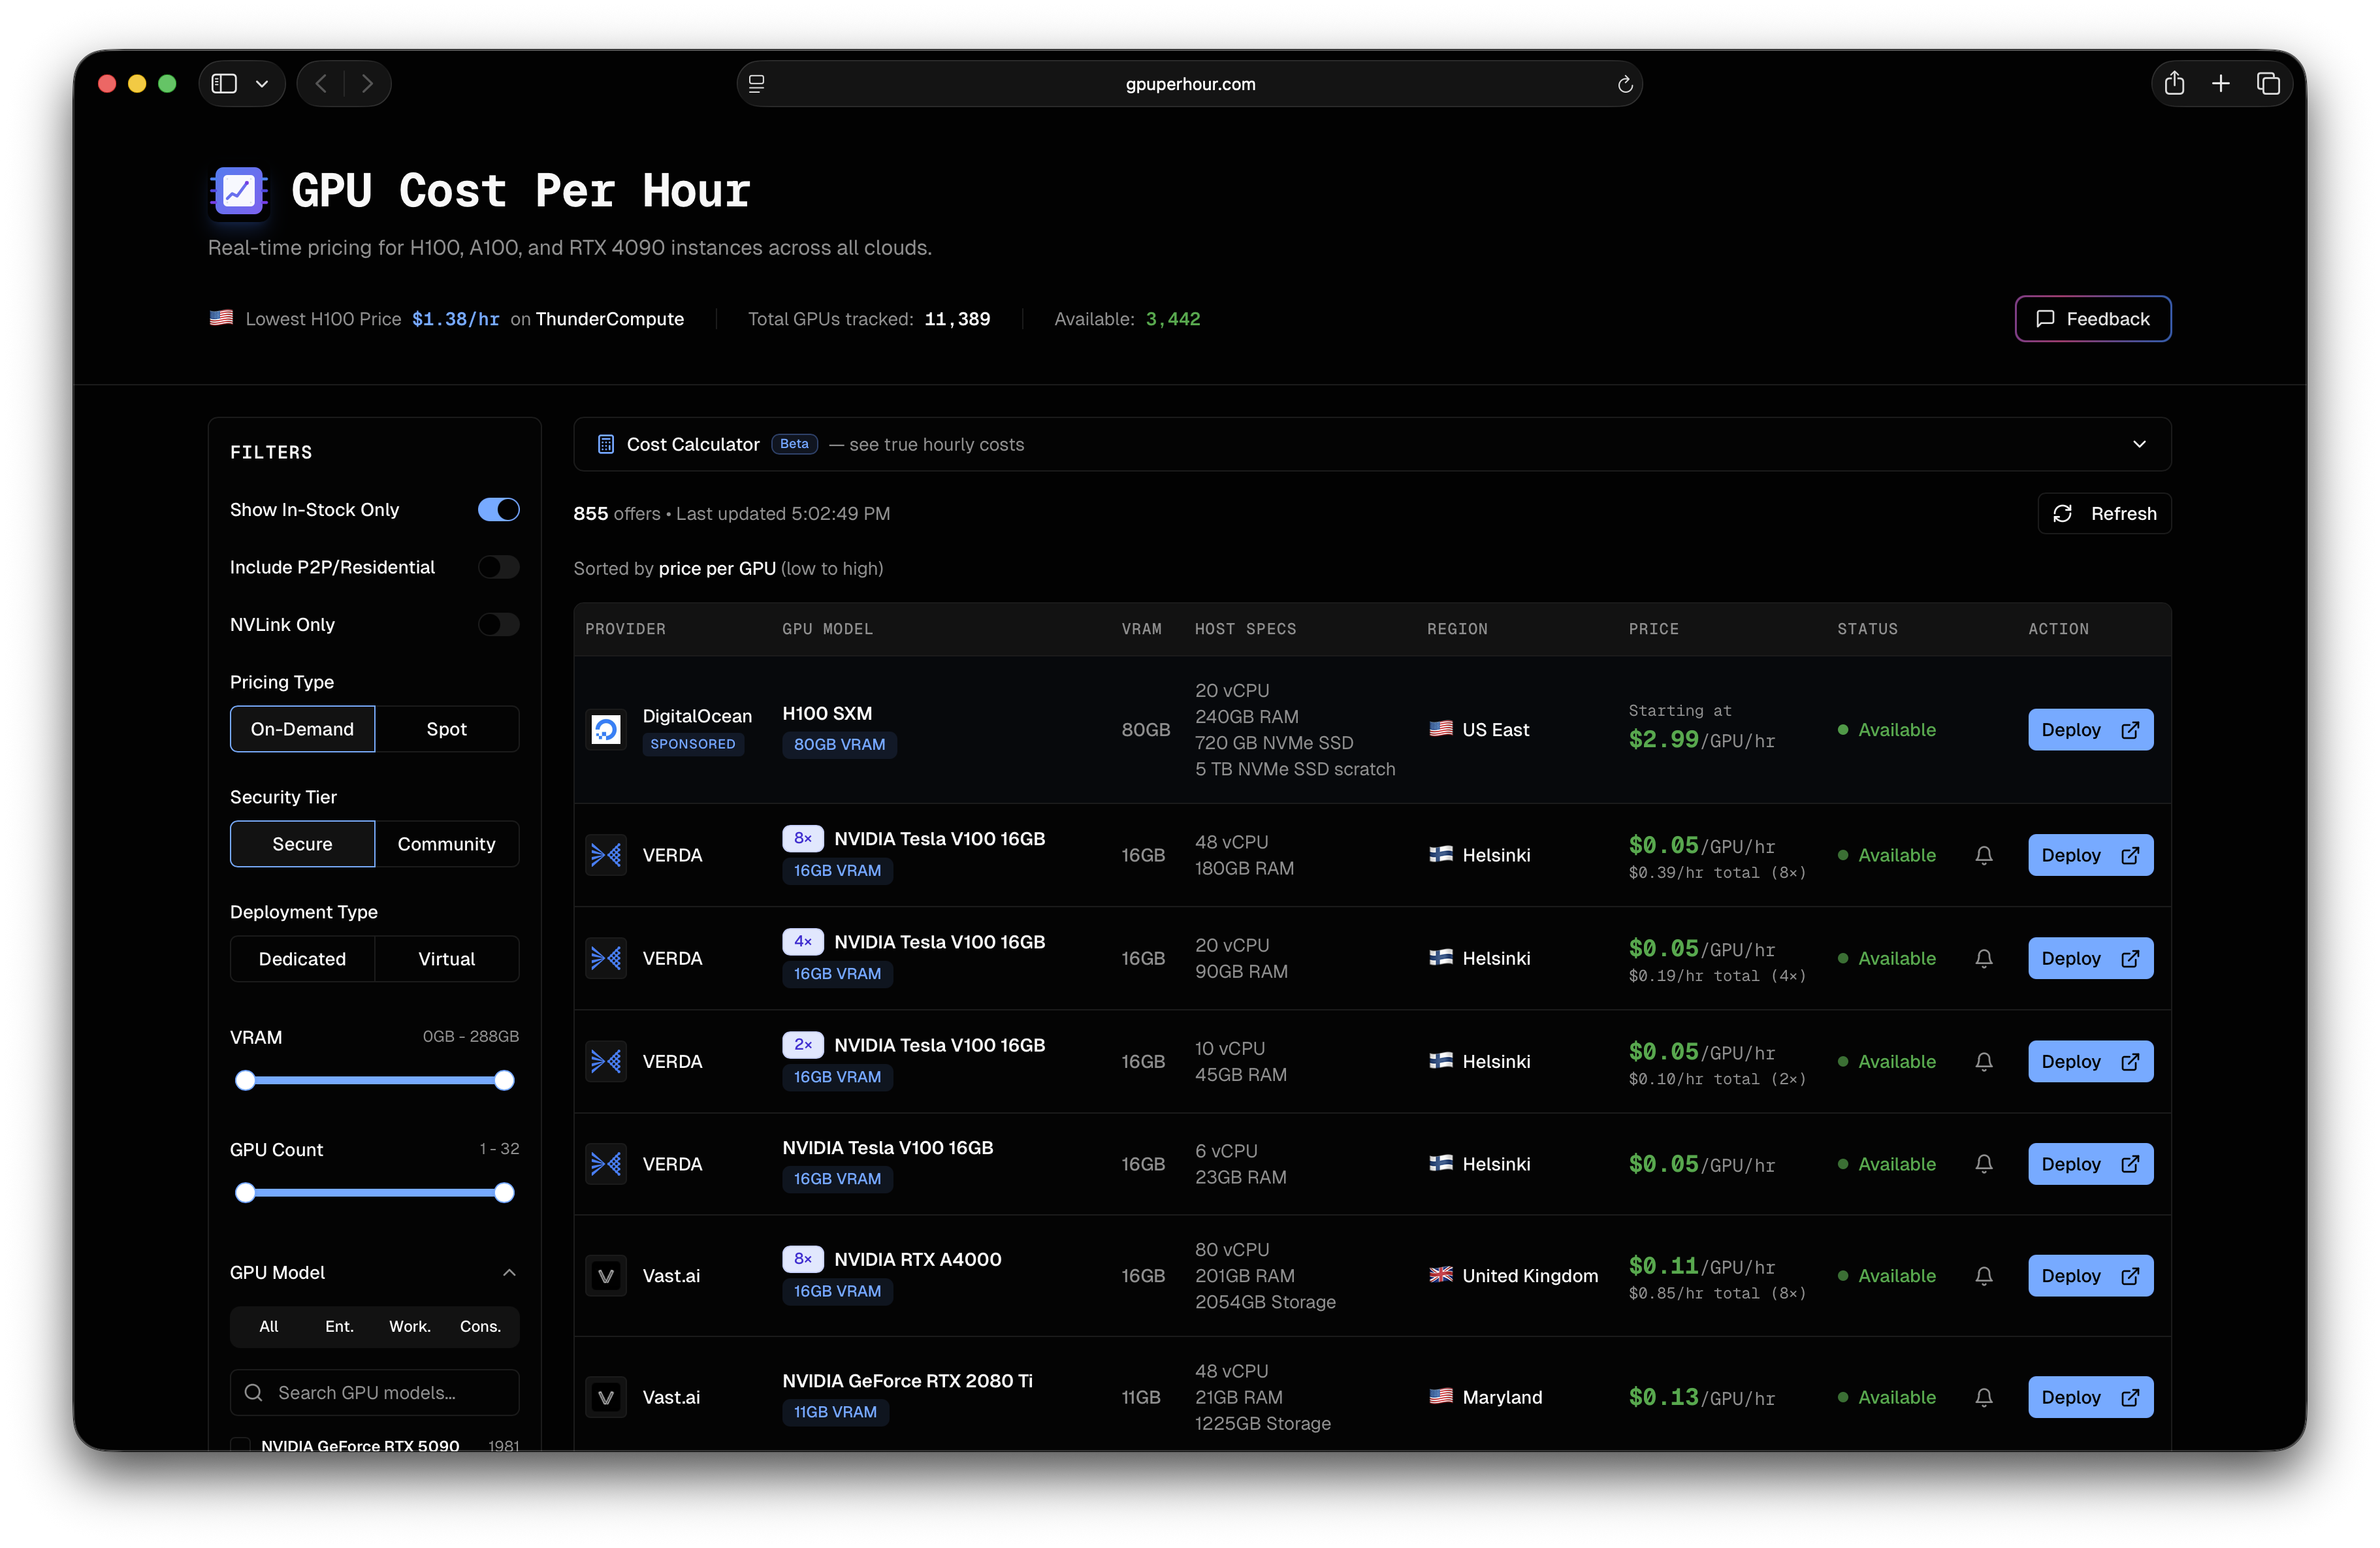Deploy the Vast.ai RTX A4000 offer
Screen dimensions: 2380x1548
pos(2090,1276)
